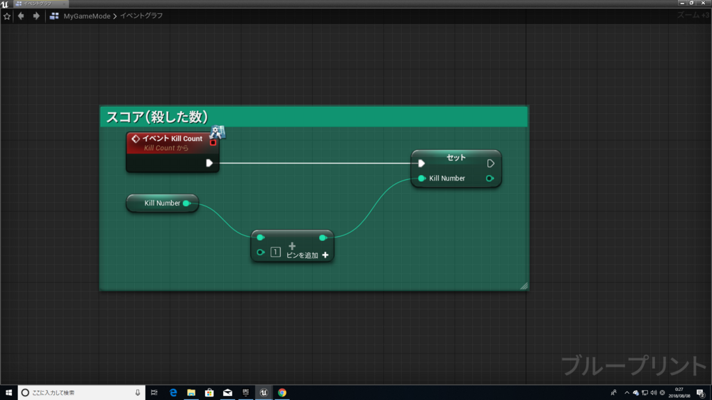Click the セット node execution input pin

point(421,163)
